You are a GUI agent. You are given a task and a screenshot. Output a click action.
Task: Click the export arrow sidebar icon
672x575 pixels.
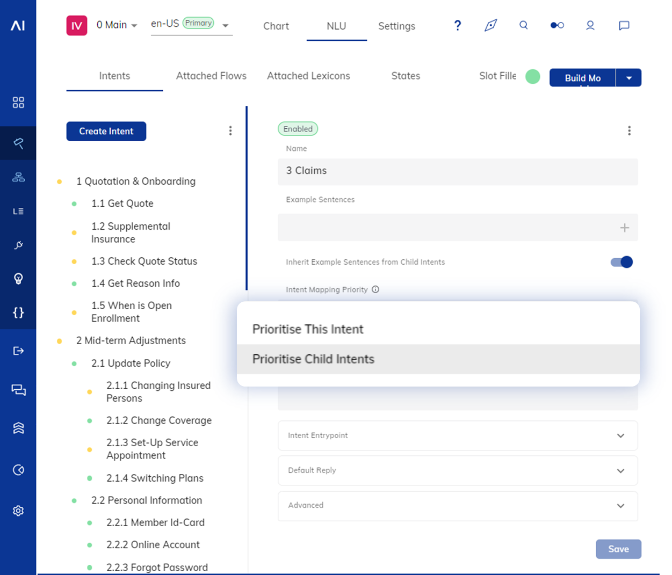coord(18,351)
